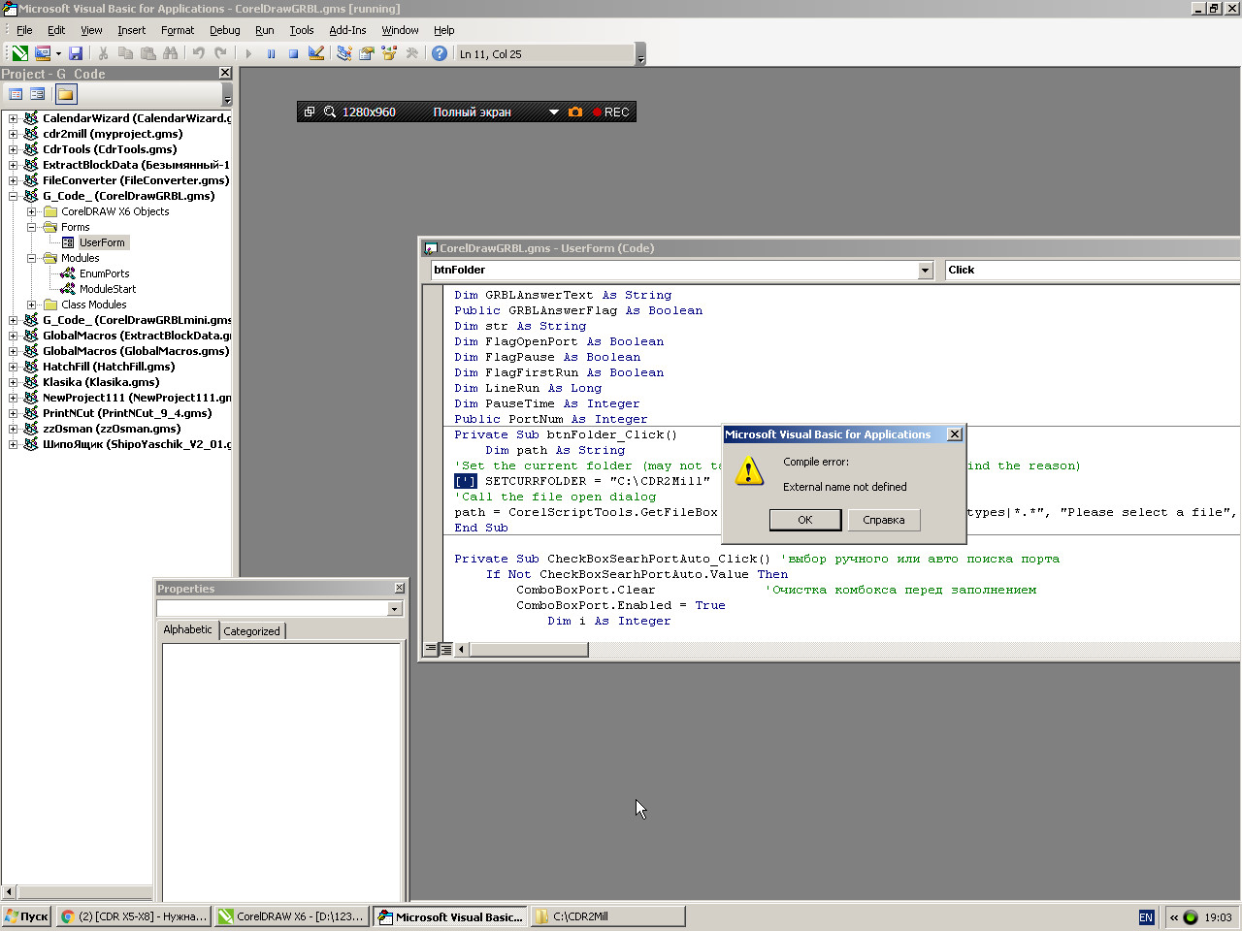Image resolution: width=1242 pixels, height=931 pixels.
Task: Click the blue Help question mark icon
Action: pos(440,54)
